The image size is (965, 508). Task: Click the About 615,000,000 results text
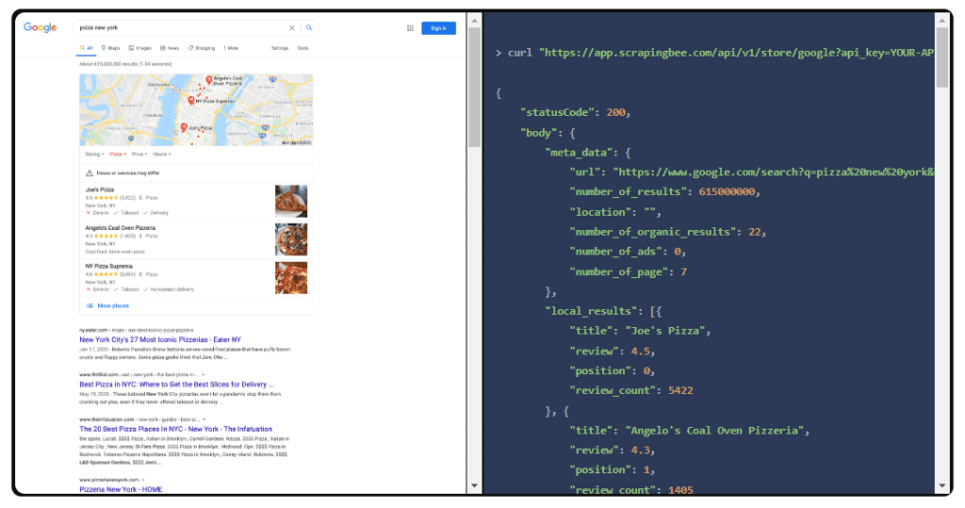(x=125, y=64)
